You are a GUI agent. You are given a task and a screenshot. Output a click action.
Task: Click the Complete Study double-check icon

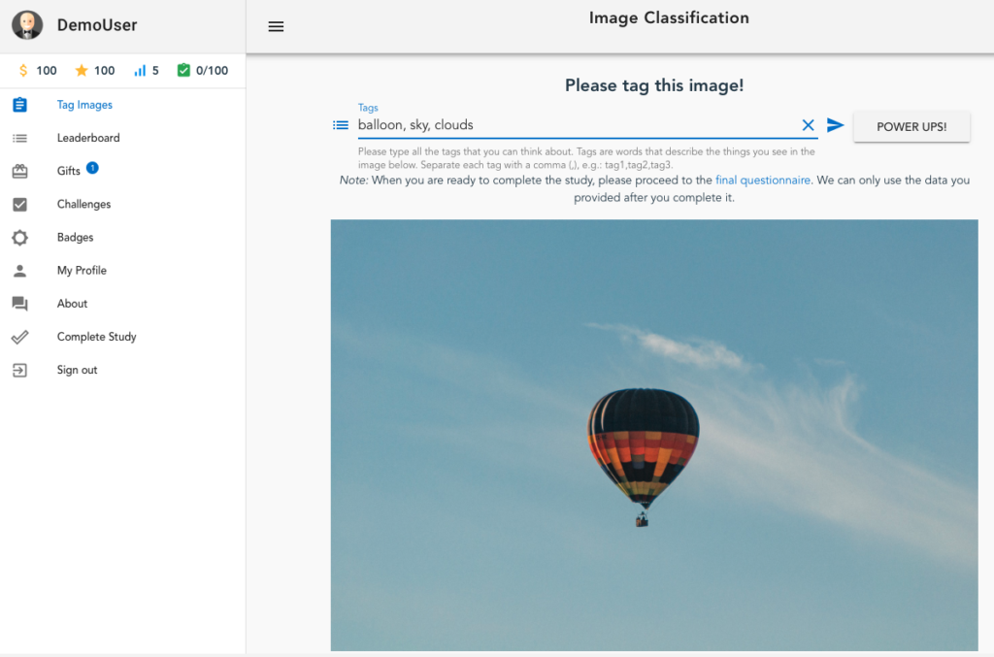pyautogui.click(x=19, y=337)
